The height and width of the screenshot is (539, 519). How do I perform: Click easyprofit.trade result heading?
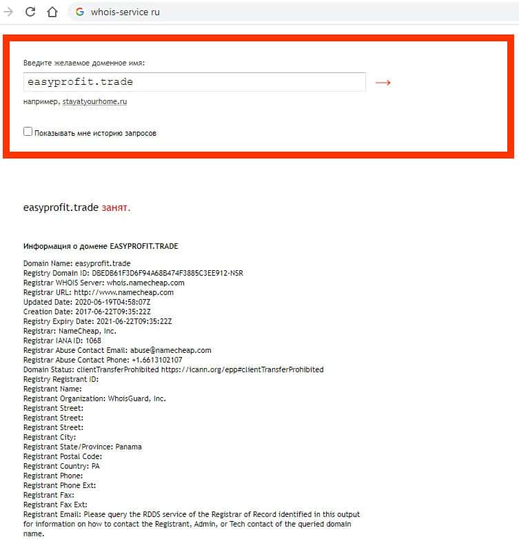(61, 207)
